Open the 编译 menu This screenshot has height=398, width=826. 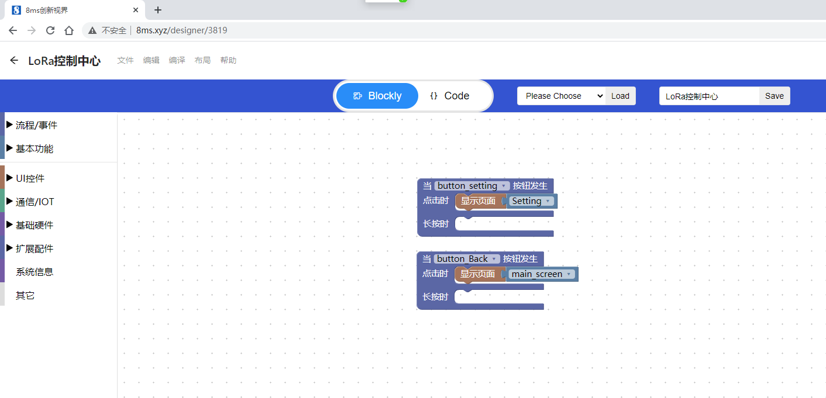click(177, 60)
